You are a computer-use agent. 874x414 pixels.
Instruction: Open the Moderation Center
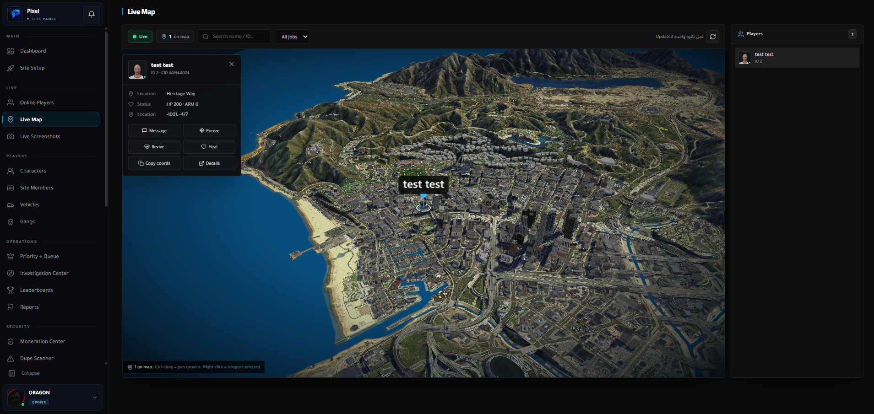(x=50, y=341)
